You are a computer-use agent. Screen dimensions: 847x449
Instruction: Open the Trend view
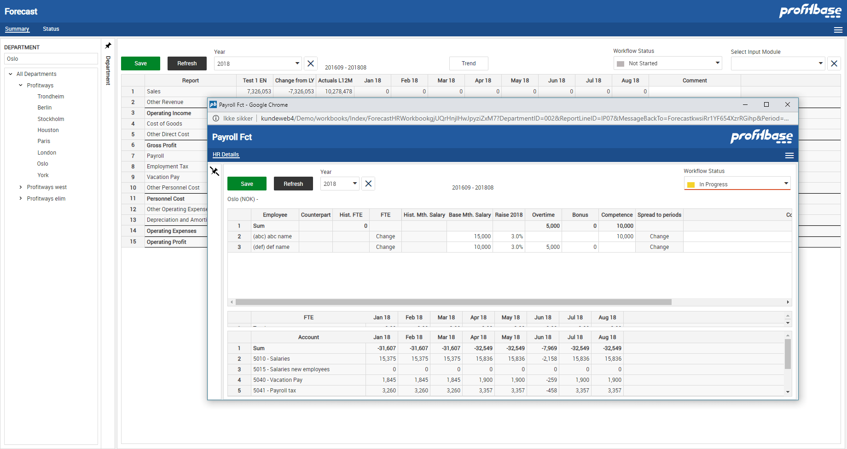[x=469, y=63]
